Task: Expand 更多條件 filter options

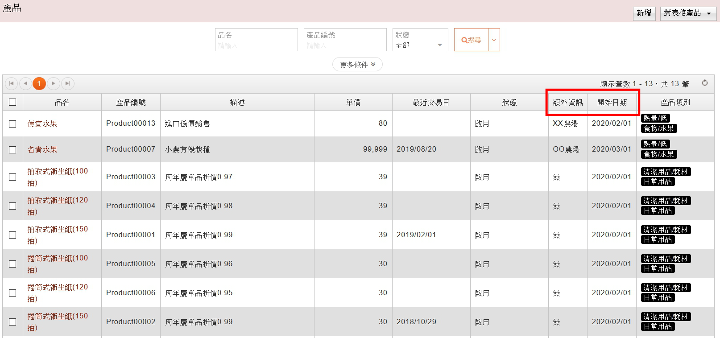Action: [357, 64]
